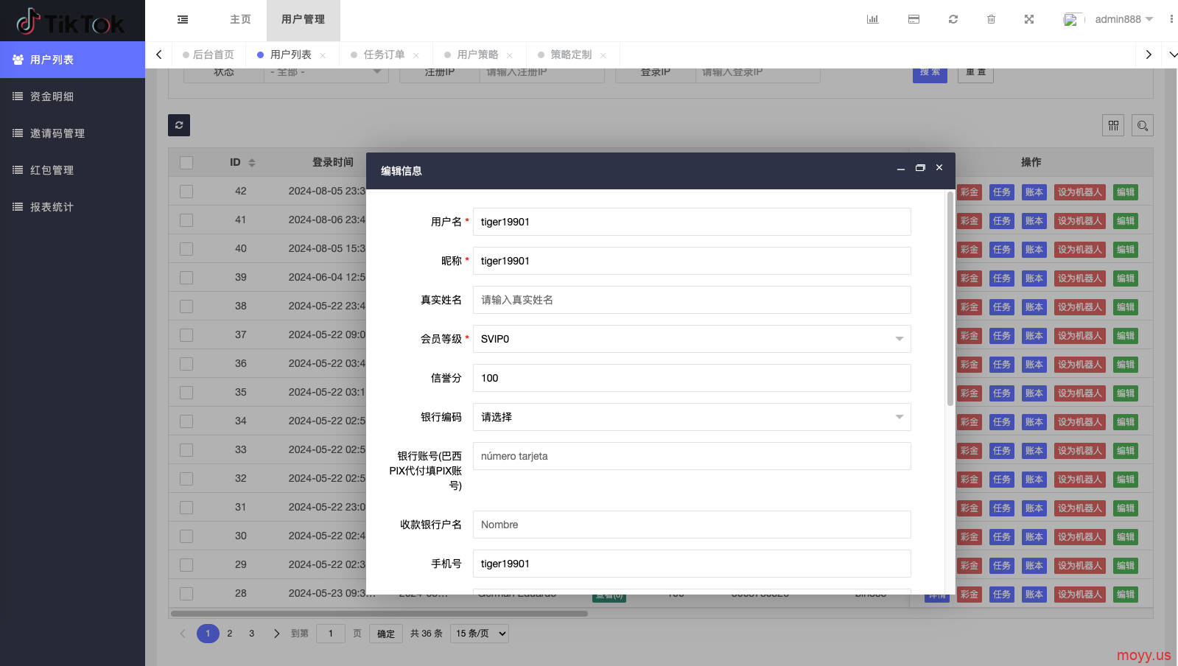Screen dimensions: 1178x666
Task: Select the header checkbox for all rows
Action: (186, 163)
